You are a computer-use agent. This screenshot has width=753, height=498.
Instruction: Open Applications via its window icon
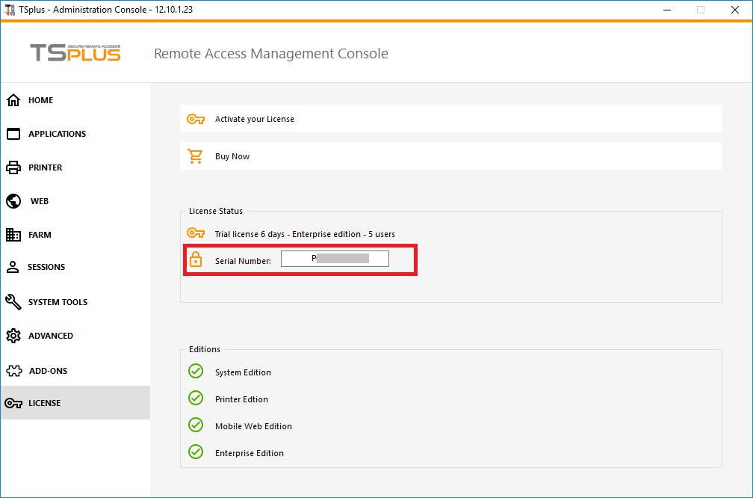(x=13, y=134)
